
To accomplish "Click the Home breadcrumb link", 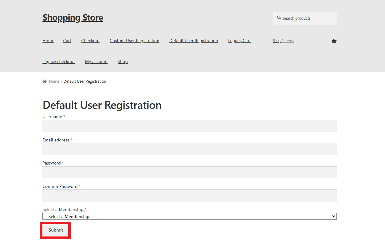I will (54, 81).
